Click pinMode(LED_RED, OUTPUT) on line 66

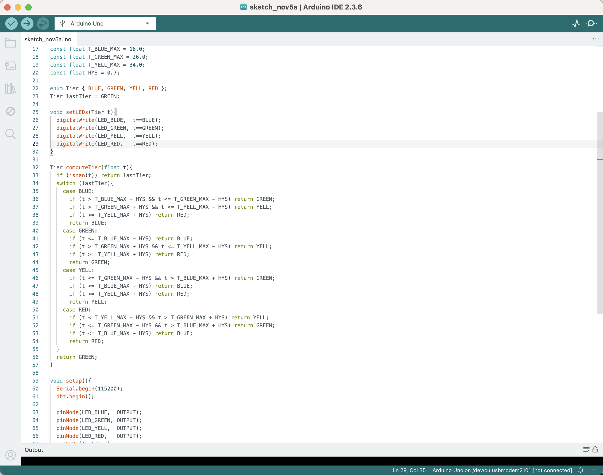tap(99, 436)
